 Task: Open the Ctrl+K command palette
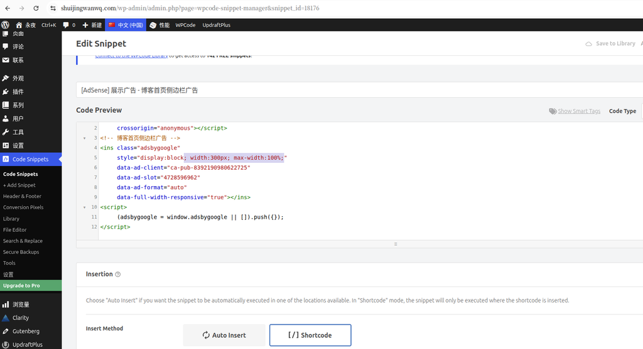tap(49, 25)
